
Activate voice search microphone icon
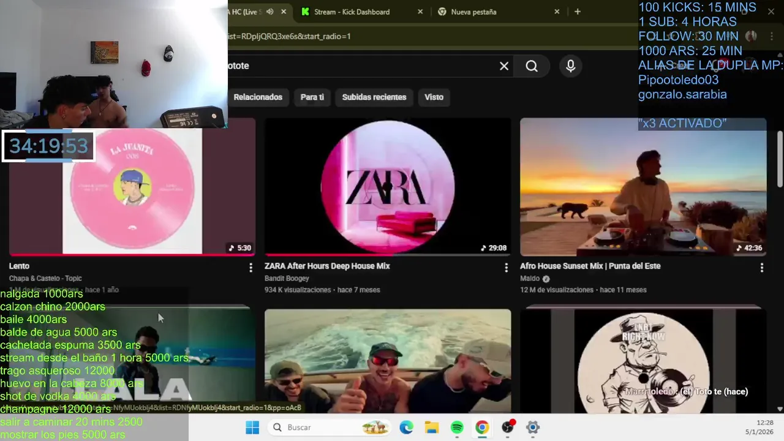[x=571, y=66]
